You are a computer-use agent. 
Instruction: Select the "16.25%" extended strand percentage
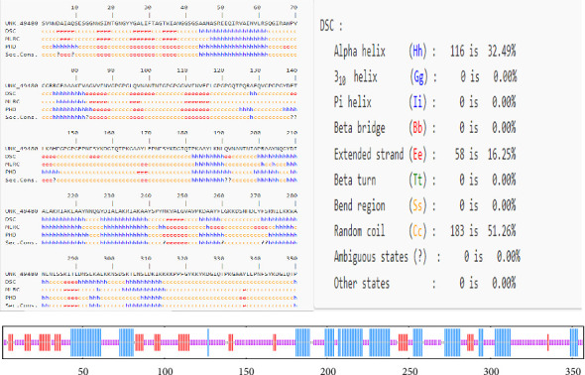tap(502, 154)
